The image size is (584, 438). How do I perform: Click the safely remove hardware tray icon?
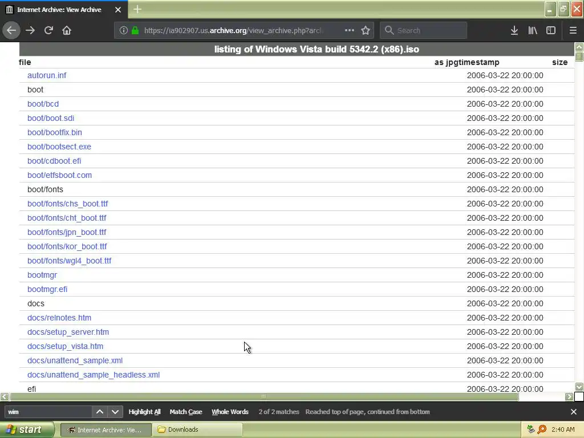coord(531,429)
